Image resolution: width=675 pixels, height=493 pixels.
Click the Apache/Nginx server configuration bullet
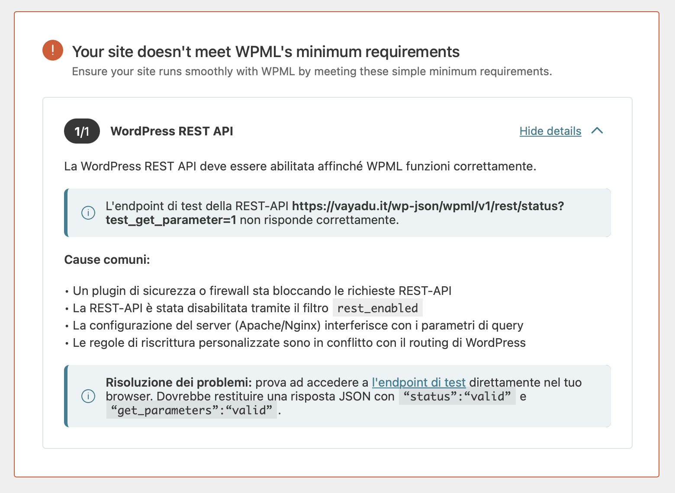[298, 325]
